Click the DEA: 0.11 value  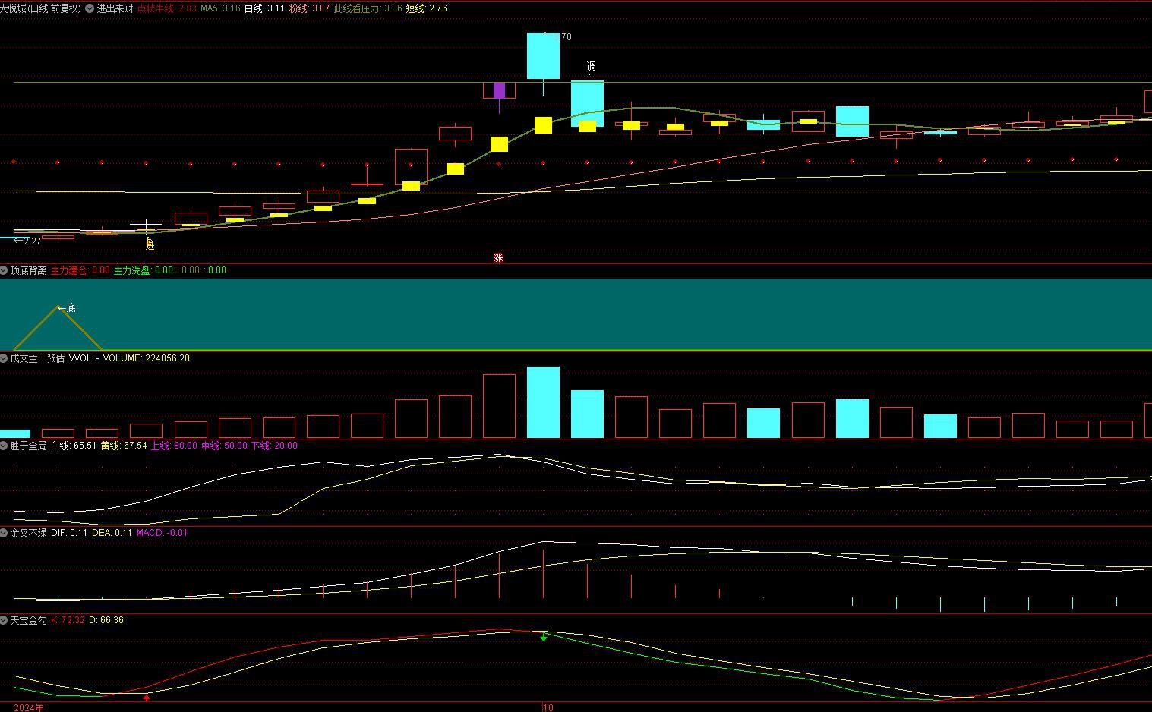point(112,533)
